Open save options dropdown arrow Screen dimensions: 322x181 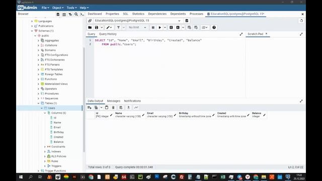(102, 28)
